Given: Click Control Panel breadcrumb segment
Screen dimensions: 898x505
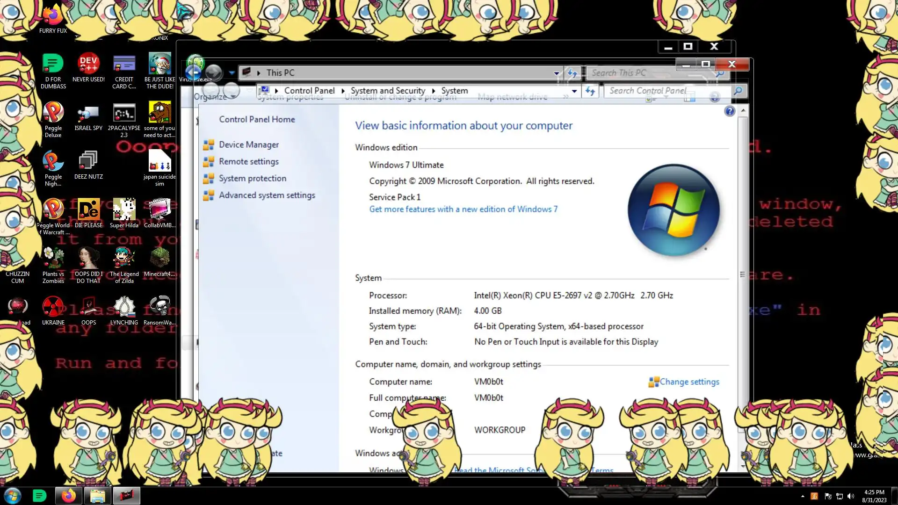Looking at the screenshot, I should pos(309,91).
